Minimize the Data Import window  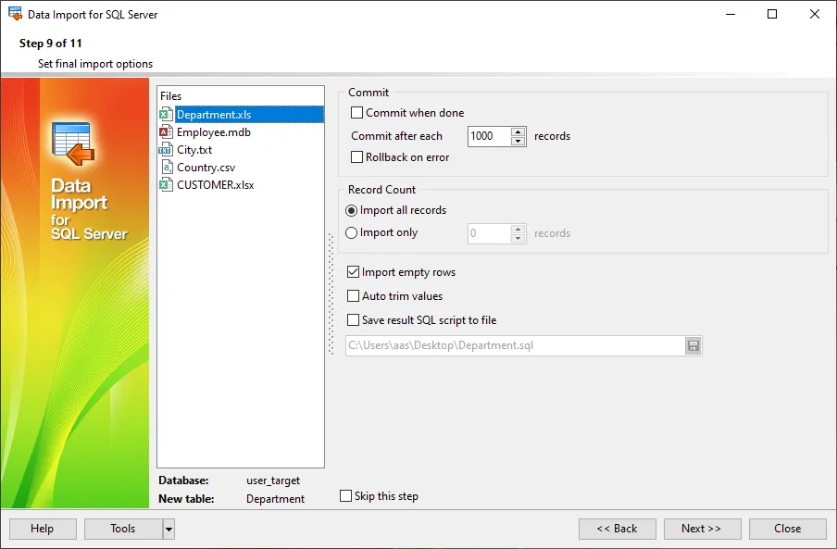[731, 15]
